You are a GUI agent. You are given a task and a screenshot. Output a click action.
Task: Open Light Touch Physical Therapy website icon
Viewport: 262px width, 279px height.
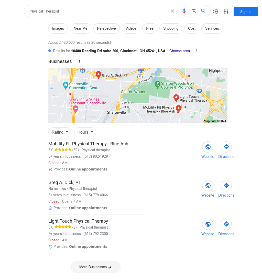coord(208,224)
